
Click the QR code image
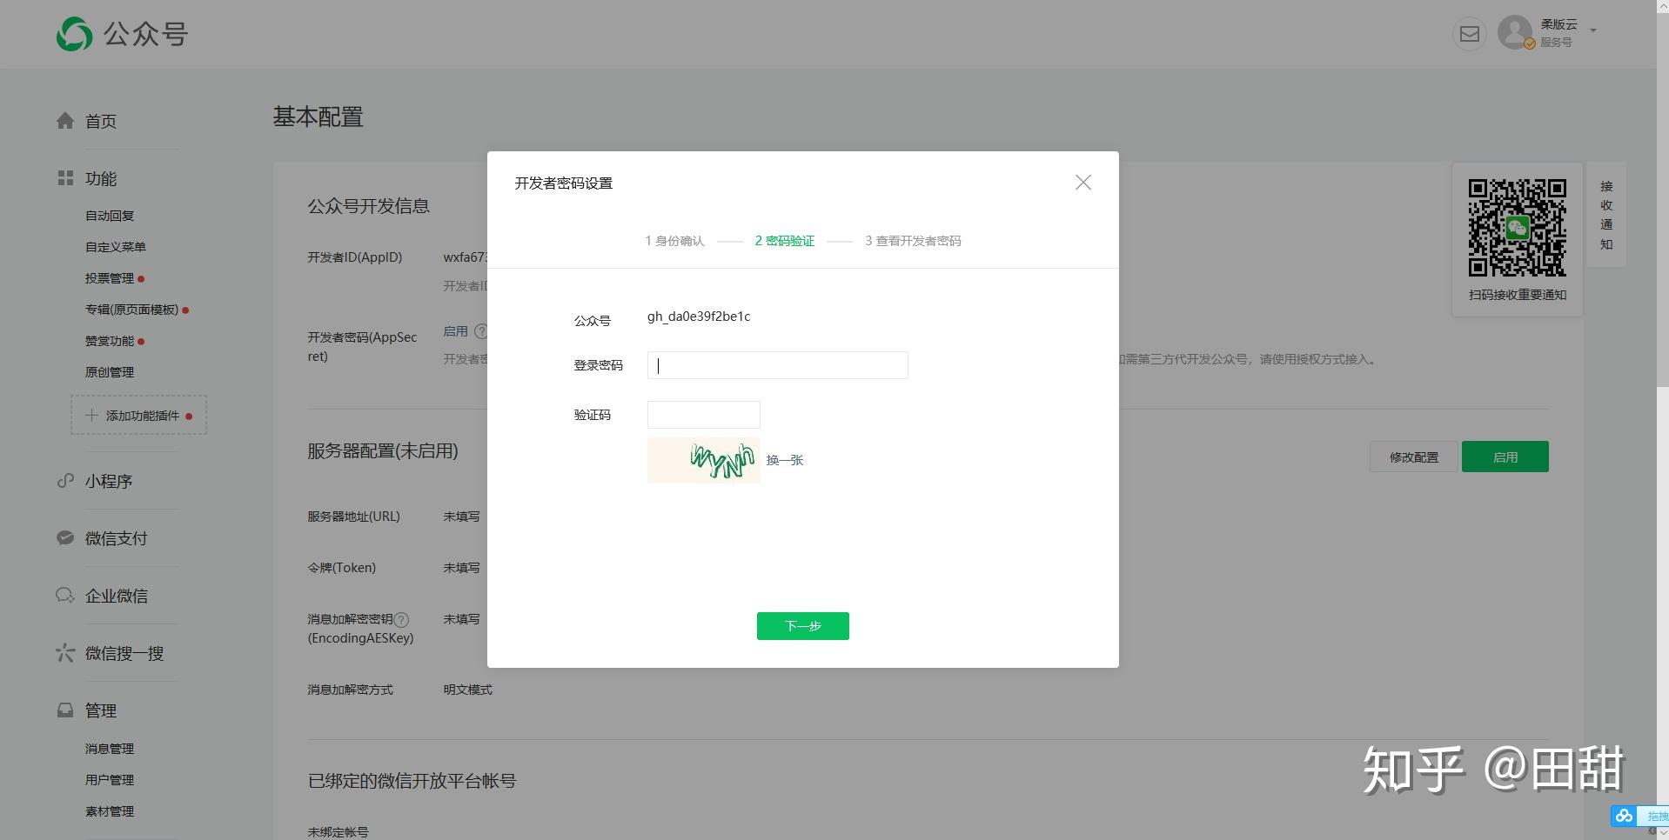click(x=1518, y=228)
